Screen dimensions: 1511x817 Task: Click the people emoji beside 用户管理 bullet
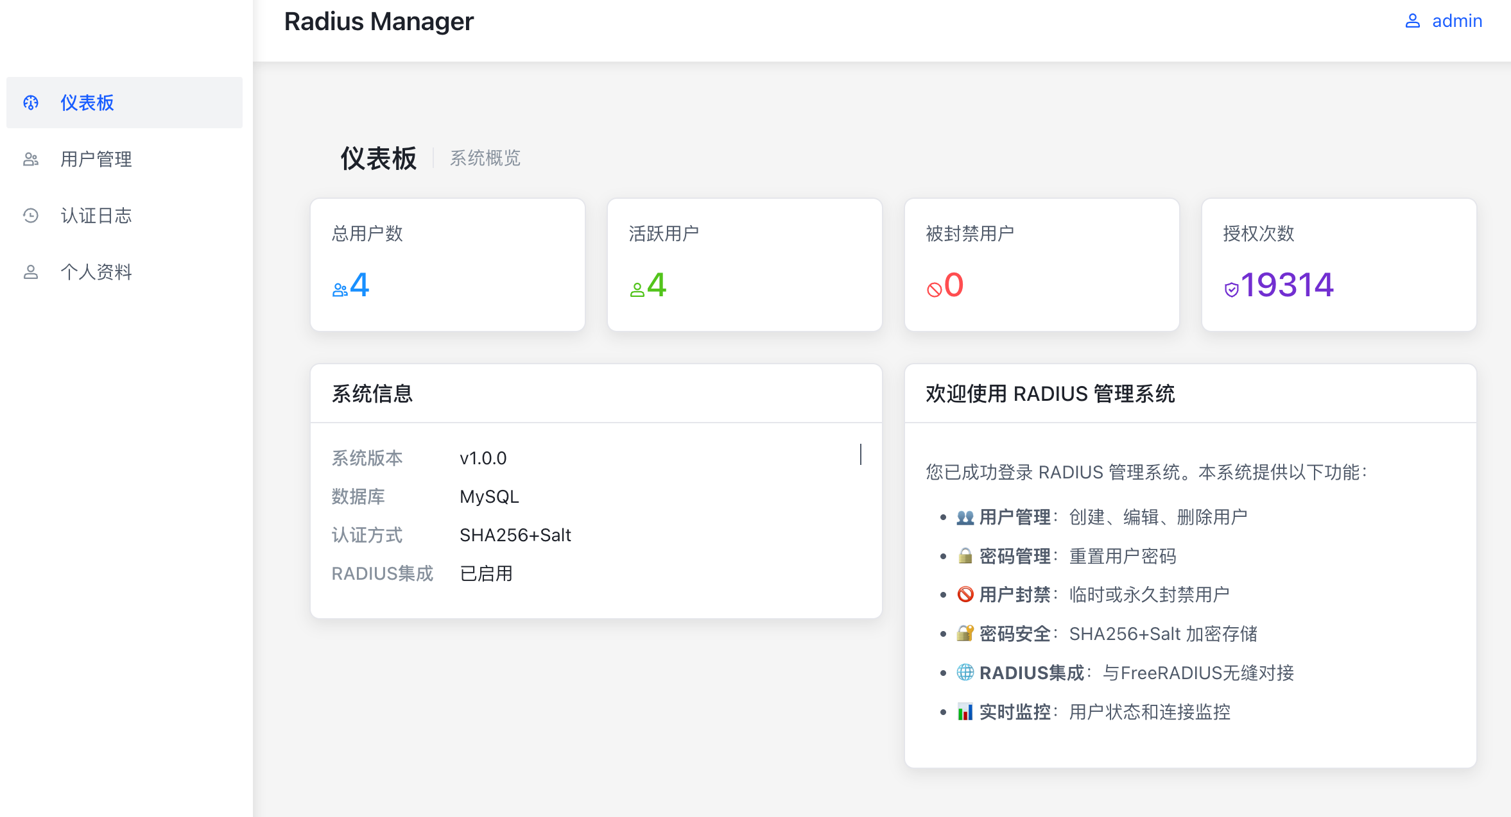(965, 517)
